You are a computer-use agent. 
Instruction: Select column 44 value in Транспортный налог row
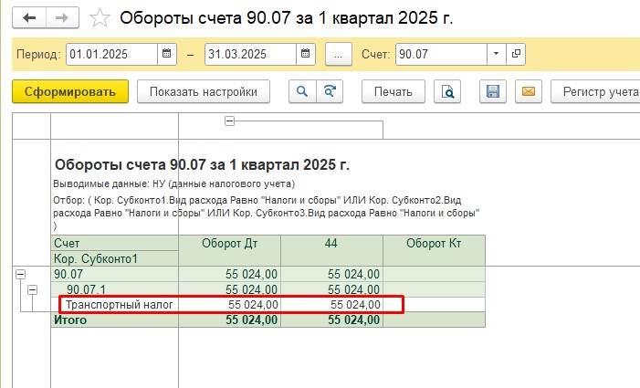coord(331,305)
